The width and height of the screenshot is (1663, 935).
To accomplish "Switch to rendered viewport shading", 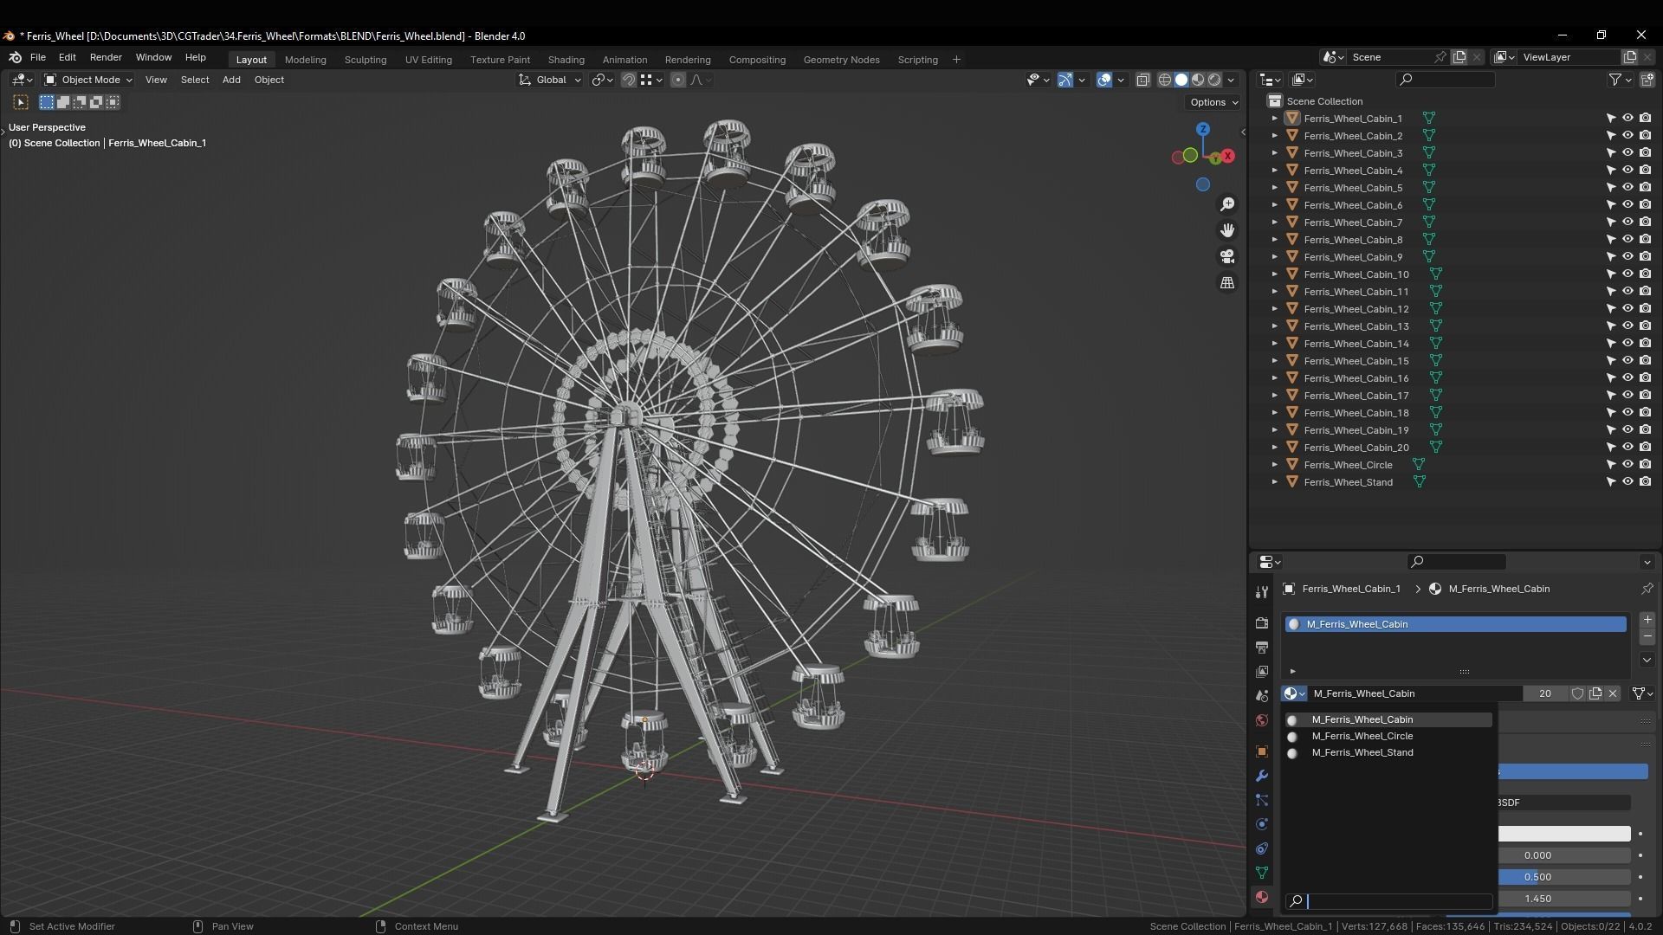I will point(1214,80).
